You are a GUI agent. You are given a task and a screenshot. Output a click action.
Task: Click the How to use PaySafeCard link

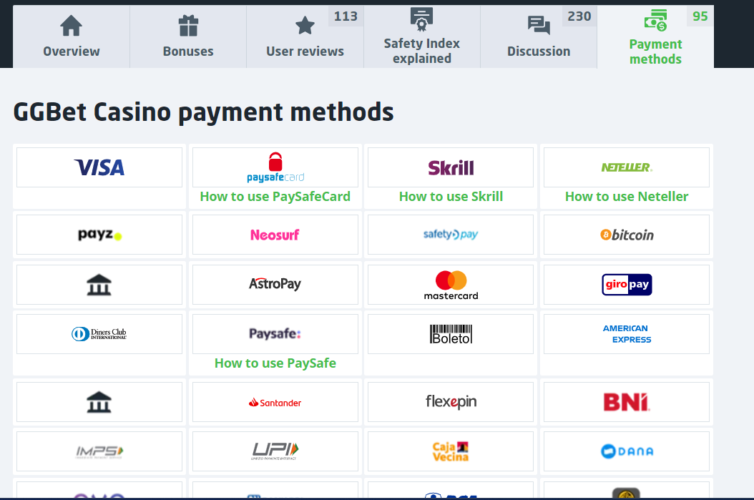pos(275,197)
